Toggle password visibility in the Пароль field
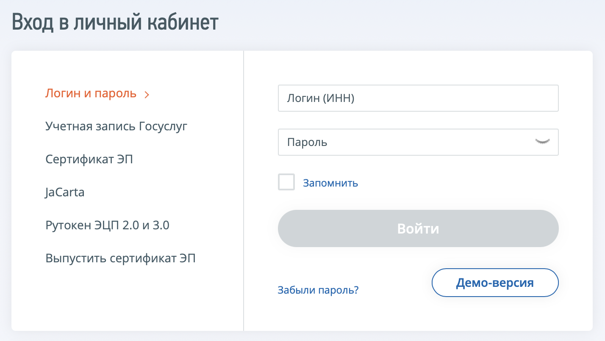The image size is (605, 341). 543,142
